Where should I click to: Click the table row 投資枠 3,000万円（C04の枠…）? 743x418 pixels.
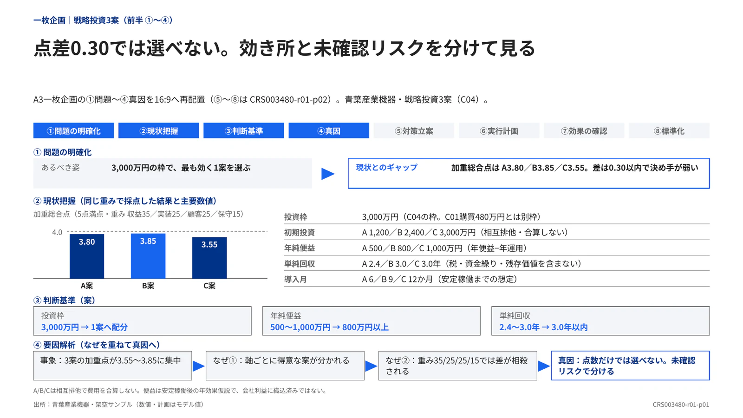497,217
